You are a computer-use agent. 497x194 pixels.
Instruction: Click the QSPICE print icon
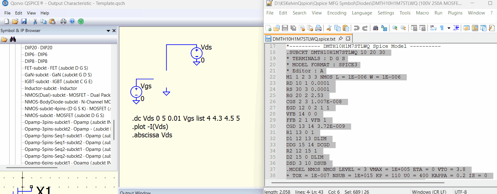(x=63, y=21)
